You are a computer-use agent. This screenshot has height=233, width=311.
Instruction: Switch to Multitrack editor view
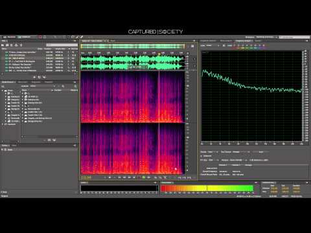[24, 37]
